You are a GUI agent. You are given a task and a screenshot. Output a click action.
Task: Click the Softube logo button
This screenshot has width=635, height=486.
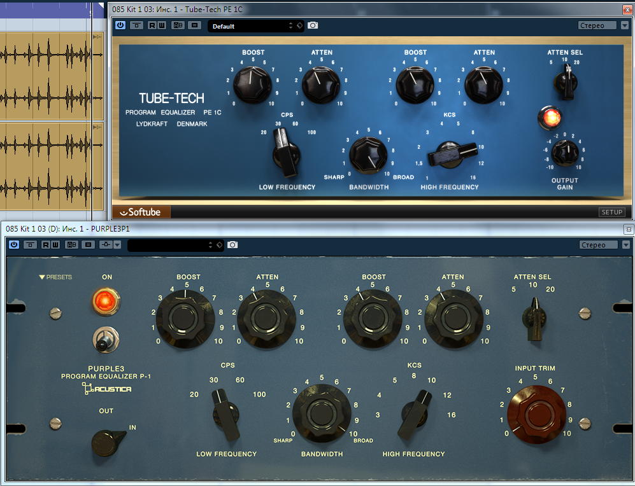(x=141, y=212)
